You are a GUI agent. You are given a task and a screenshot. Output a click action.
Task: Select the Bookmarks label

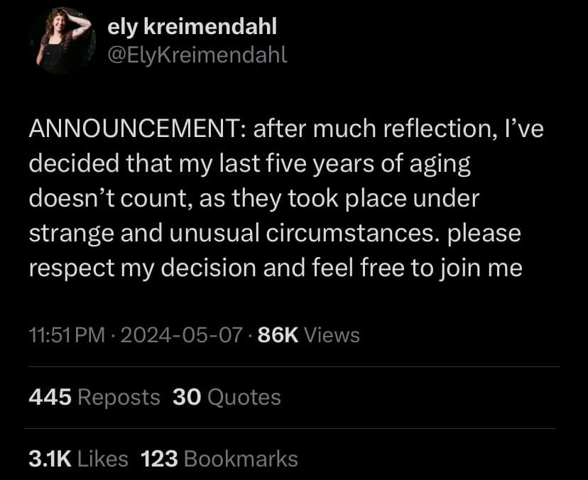click(241, 459)
